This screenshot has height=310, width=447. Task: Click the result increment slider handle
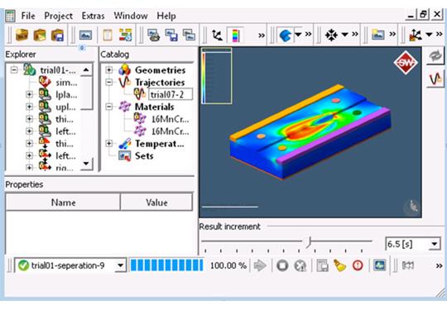click(x=310, y=242)
